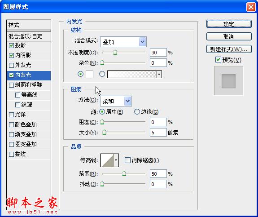Uncheck the 内阴影 inner shadow checkbox
The image size is (258, 217).
pos(11,55)
